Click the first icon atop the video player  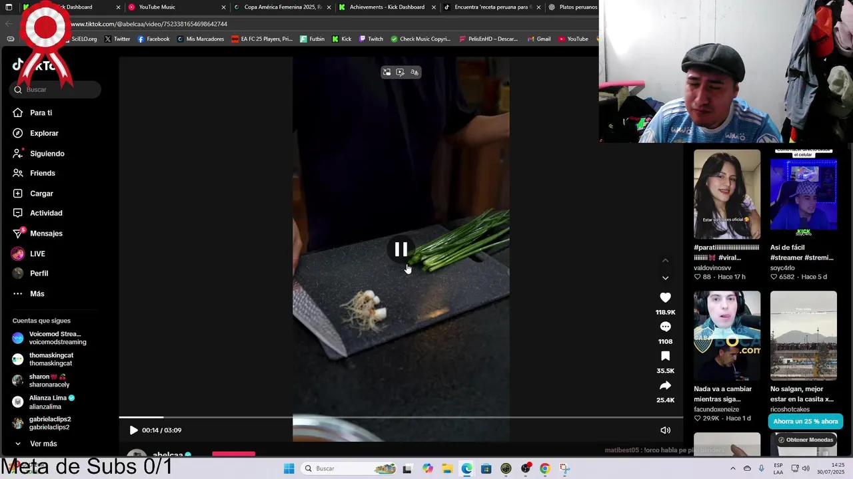[x=387, y=73]
